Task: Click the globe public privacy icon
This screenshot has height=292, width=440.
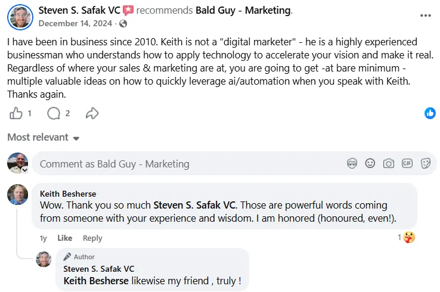Action: click(x=123, y=24)
